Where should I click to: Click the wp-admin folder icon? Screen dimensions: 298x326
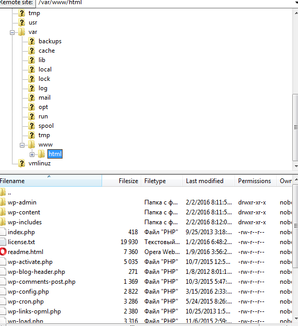[x=3, y=202]
